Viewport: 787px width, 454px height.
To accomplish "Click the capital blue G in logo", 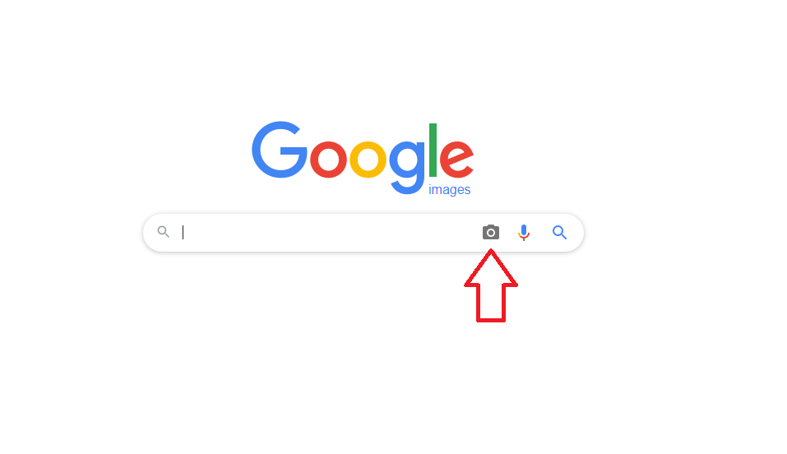I will [x=279, y=150].
